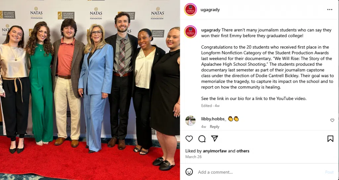The height and width of the screenshot is (180, 339).
Task: Click the ugagrady avatar beside the caption
Action: 190,31
